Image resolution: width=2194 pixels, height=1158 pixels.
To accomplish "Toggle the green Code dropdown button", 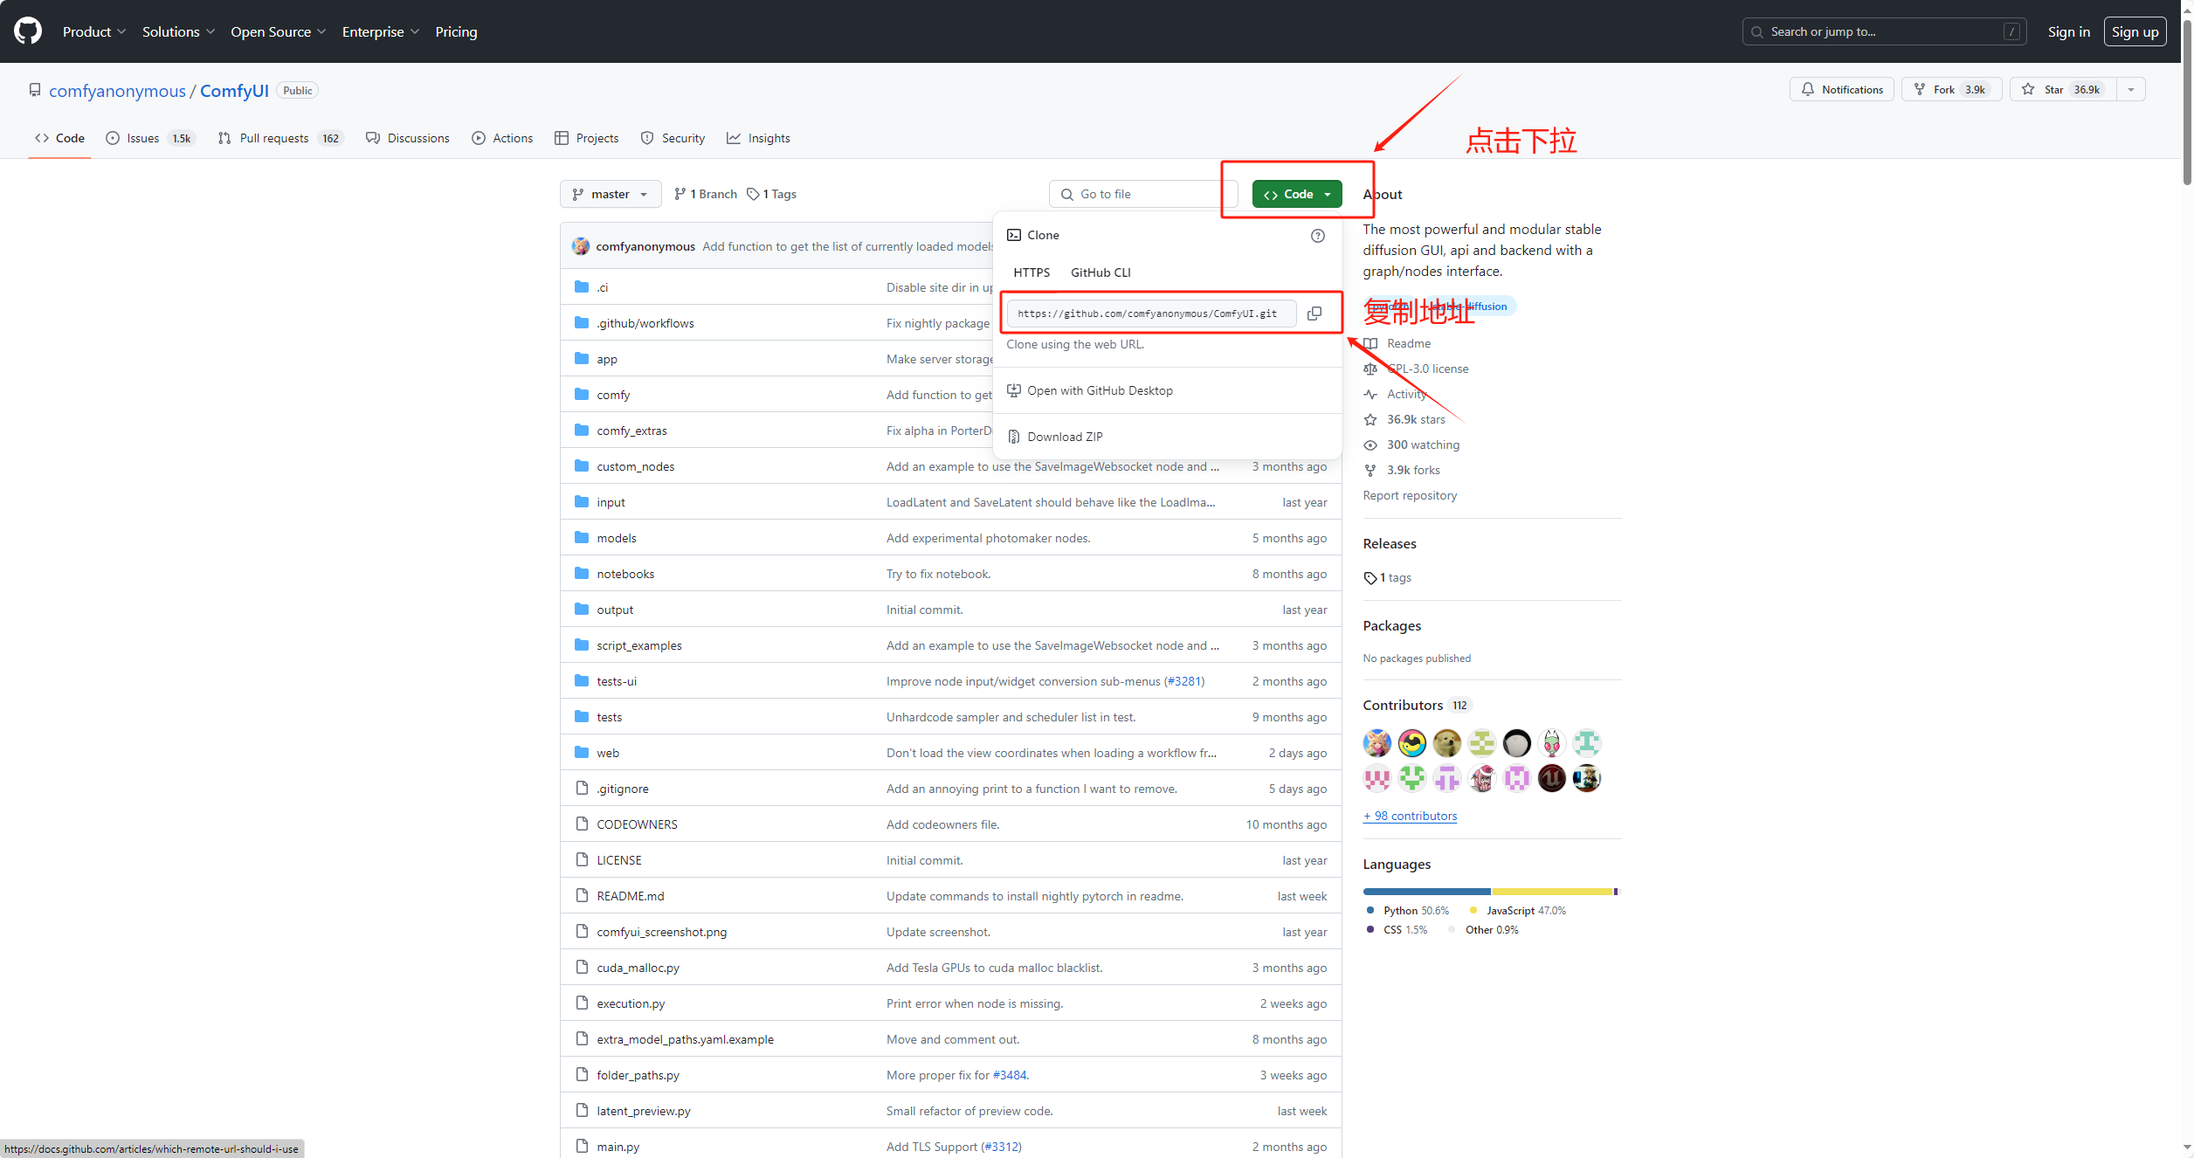I will coord(1297,194).
